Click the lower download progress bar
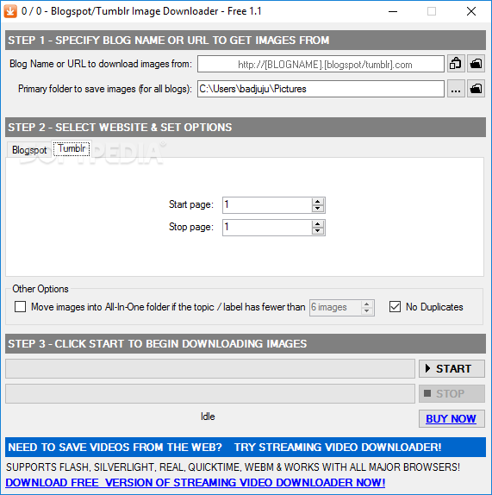The image size is (492, 495). [210, 393]
